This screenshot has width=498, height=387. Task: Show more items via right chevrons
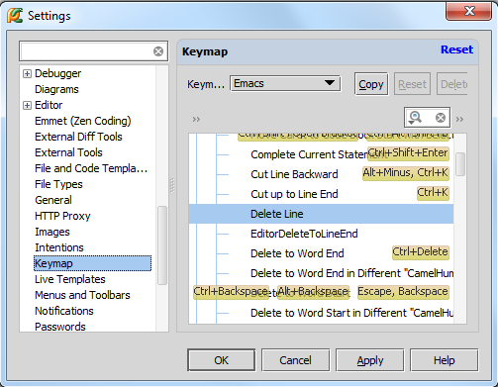tap(459, 119)
